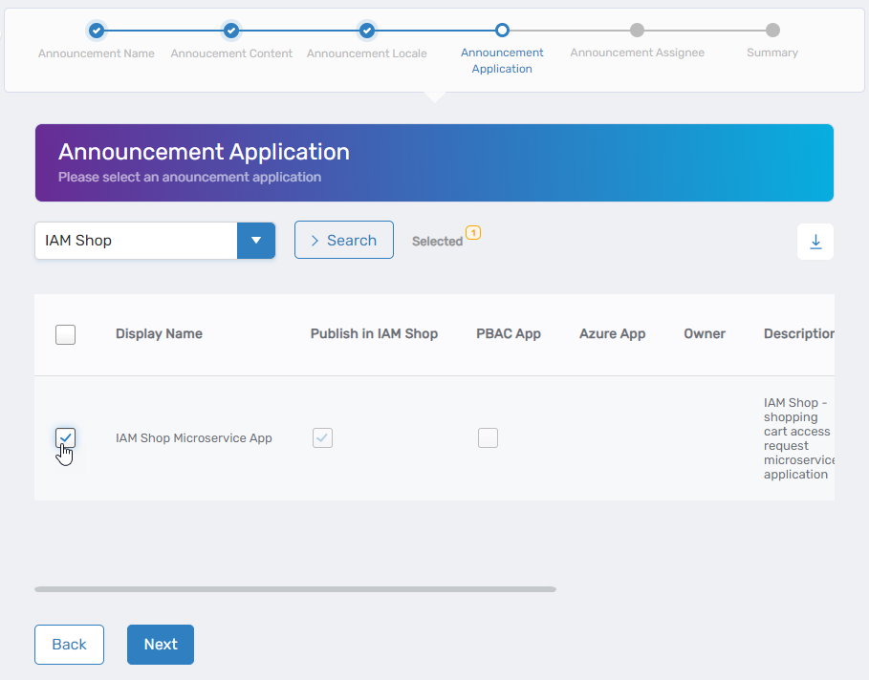Image resolution: width=869 pixels, height=680 pixels.
Task: Open the IAM Shop application dropdown
Action: tap(255, 241)
